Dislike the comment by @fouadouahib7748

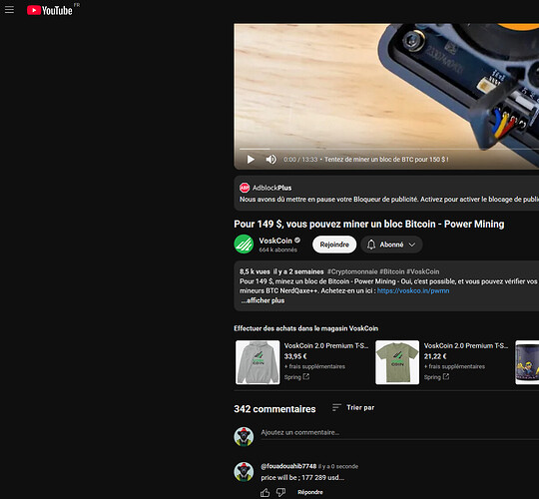pos(281,493)
